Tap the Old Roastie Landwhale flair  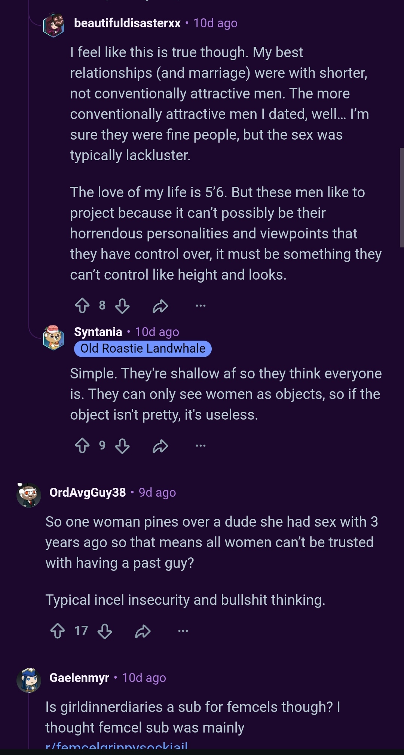143,348
